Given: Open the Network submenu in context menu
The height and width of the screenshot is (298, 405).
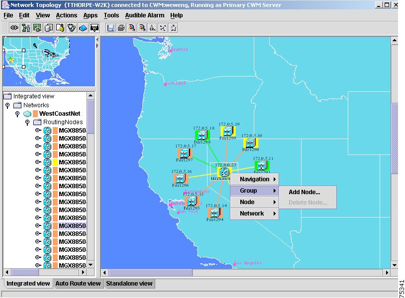Looking at the screenshot, I should pyautogui.click(x=254, y=214).
